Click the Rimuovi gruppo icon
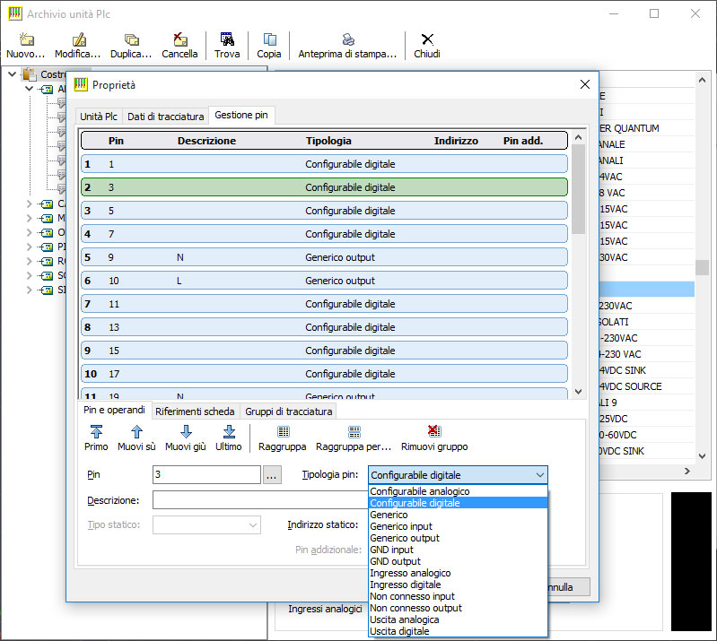The width and height of the screenshot is (717, 641). (x=434, y=432)
